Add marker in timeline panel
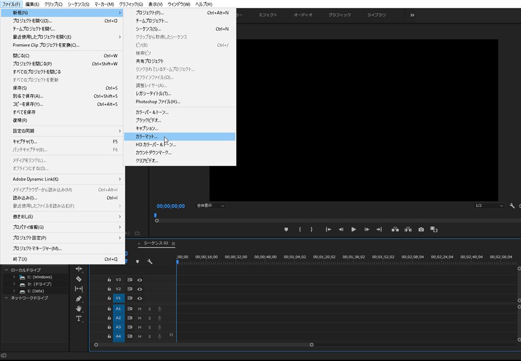The height and width of the screenshot is (361, 521). click(137, 261)
